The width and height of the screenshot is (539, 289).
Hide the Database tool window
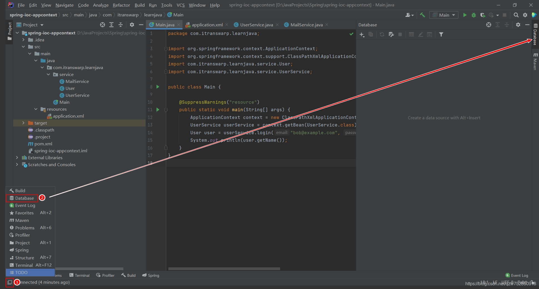[x=527, y=25]
